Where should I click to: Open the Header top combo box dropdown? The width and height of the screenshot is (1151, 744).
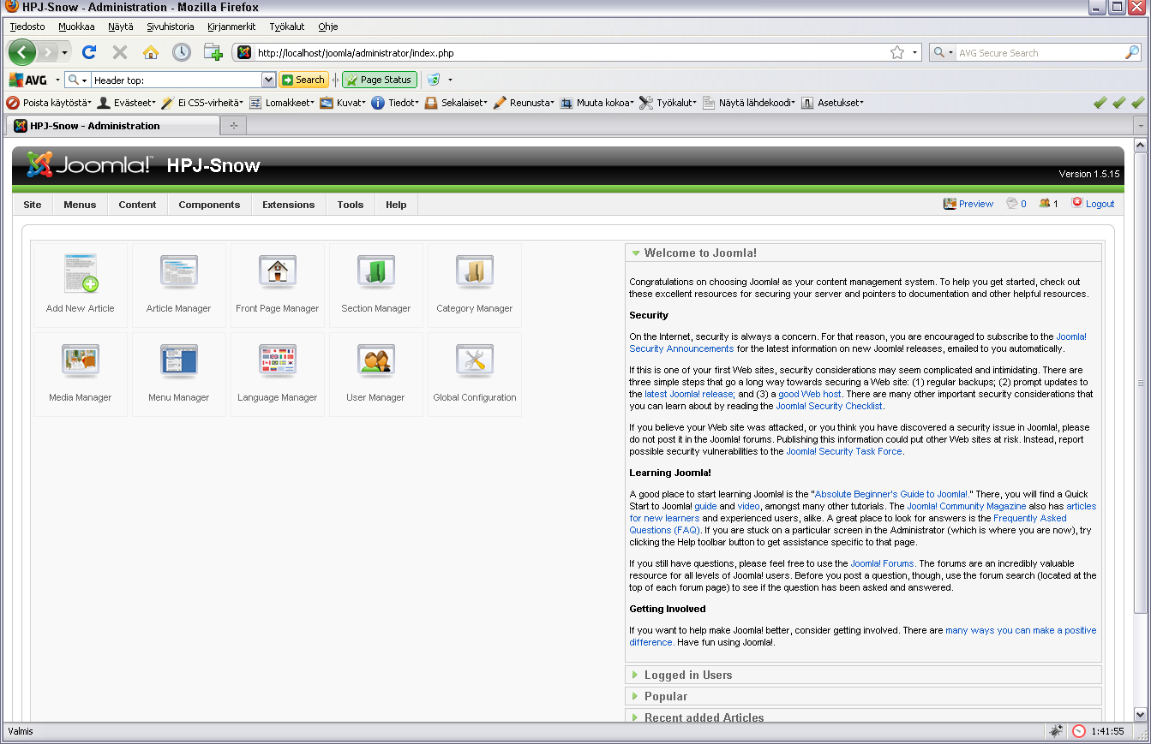tap(268, 80)
